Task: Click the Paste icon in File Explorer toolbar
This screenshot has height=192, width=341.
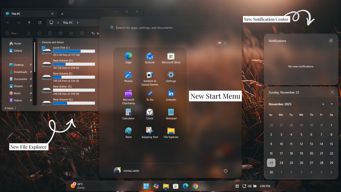Action: click(50, 33)
